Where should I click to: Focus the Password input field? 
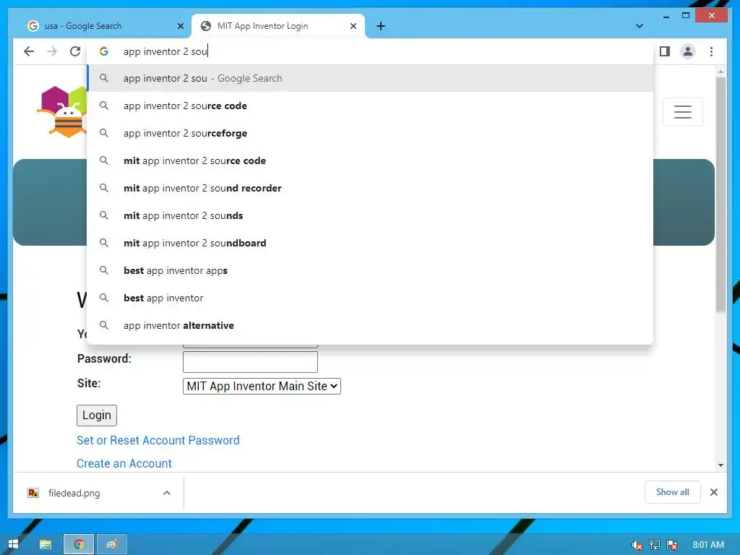(x=250, y=362)
